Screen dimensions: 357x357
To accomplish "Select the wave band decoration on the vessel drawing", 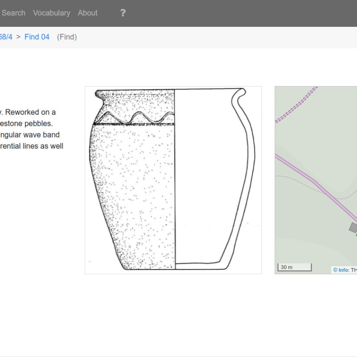I will click(x=134, y=117).
